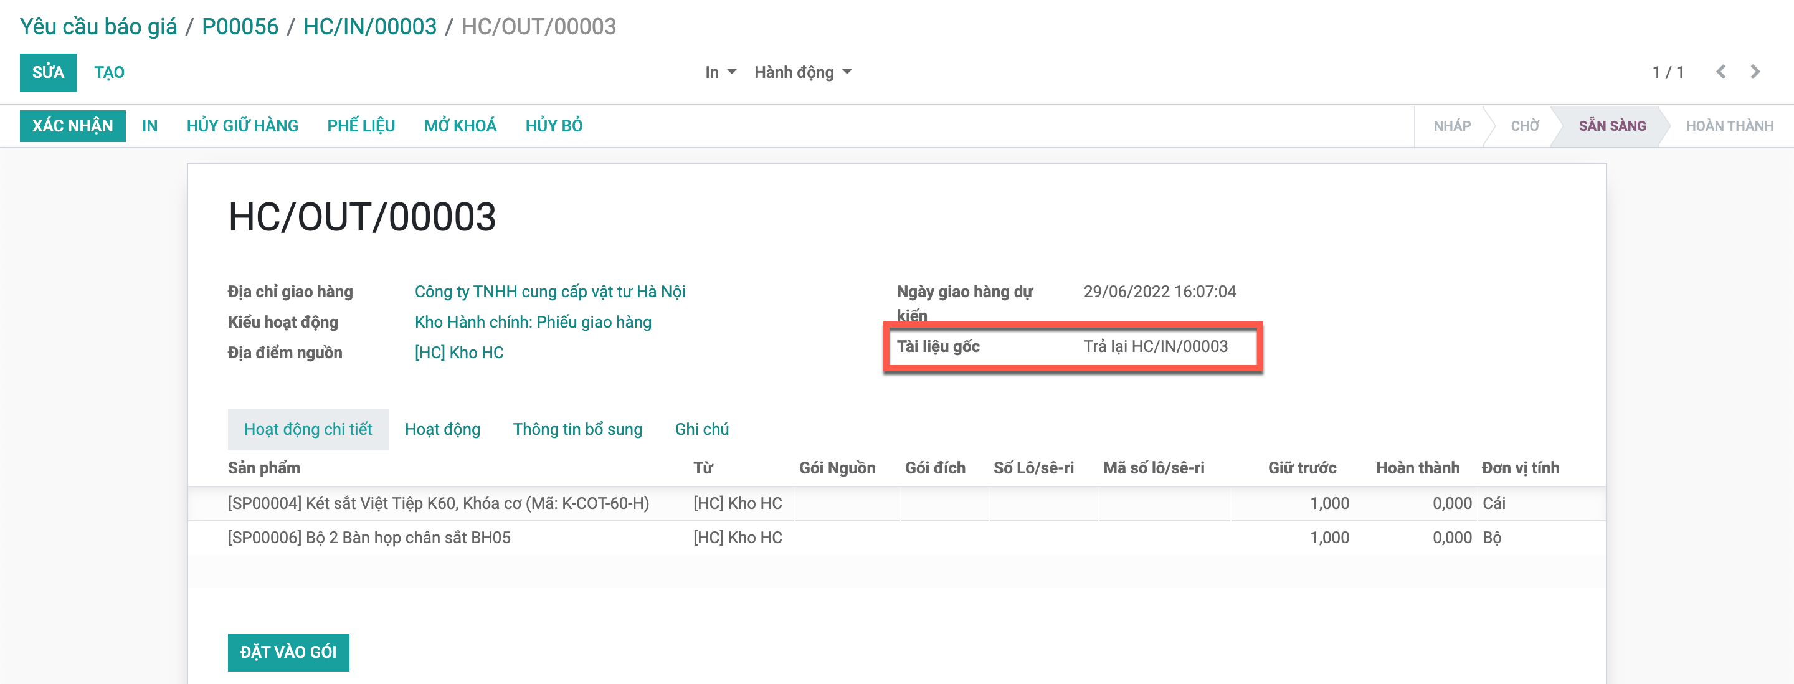Open the Thông tin bổ sung tab
The width and height of the screenshot is (1794, 684).
(x=577, y=429)
